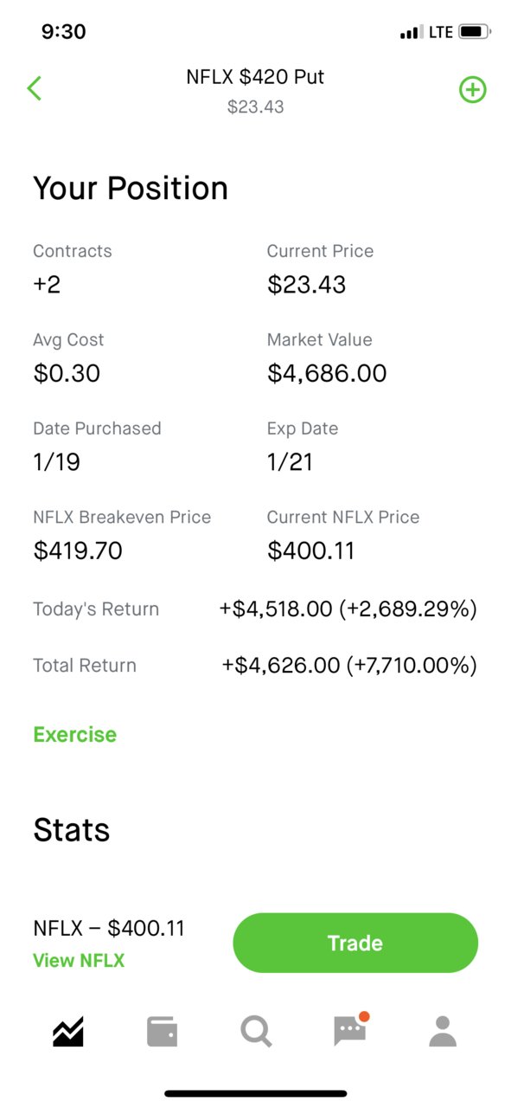Tap the battery icon in status bar
This screenshot has width=511, height=1108.
[x=475, y=32]
